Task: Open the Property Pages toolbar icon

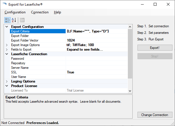Action: coord(22,20)
